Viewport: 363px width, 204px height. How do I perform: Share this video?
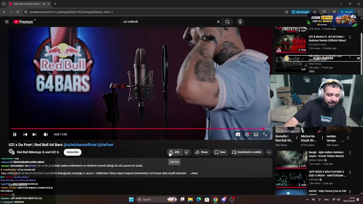(x=202, y=152)
